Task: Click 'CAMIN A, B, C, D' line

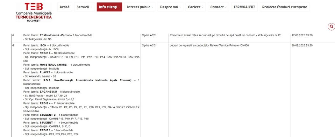Action: click(x=47, y=126)
